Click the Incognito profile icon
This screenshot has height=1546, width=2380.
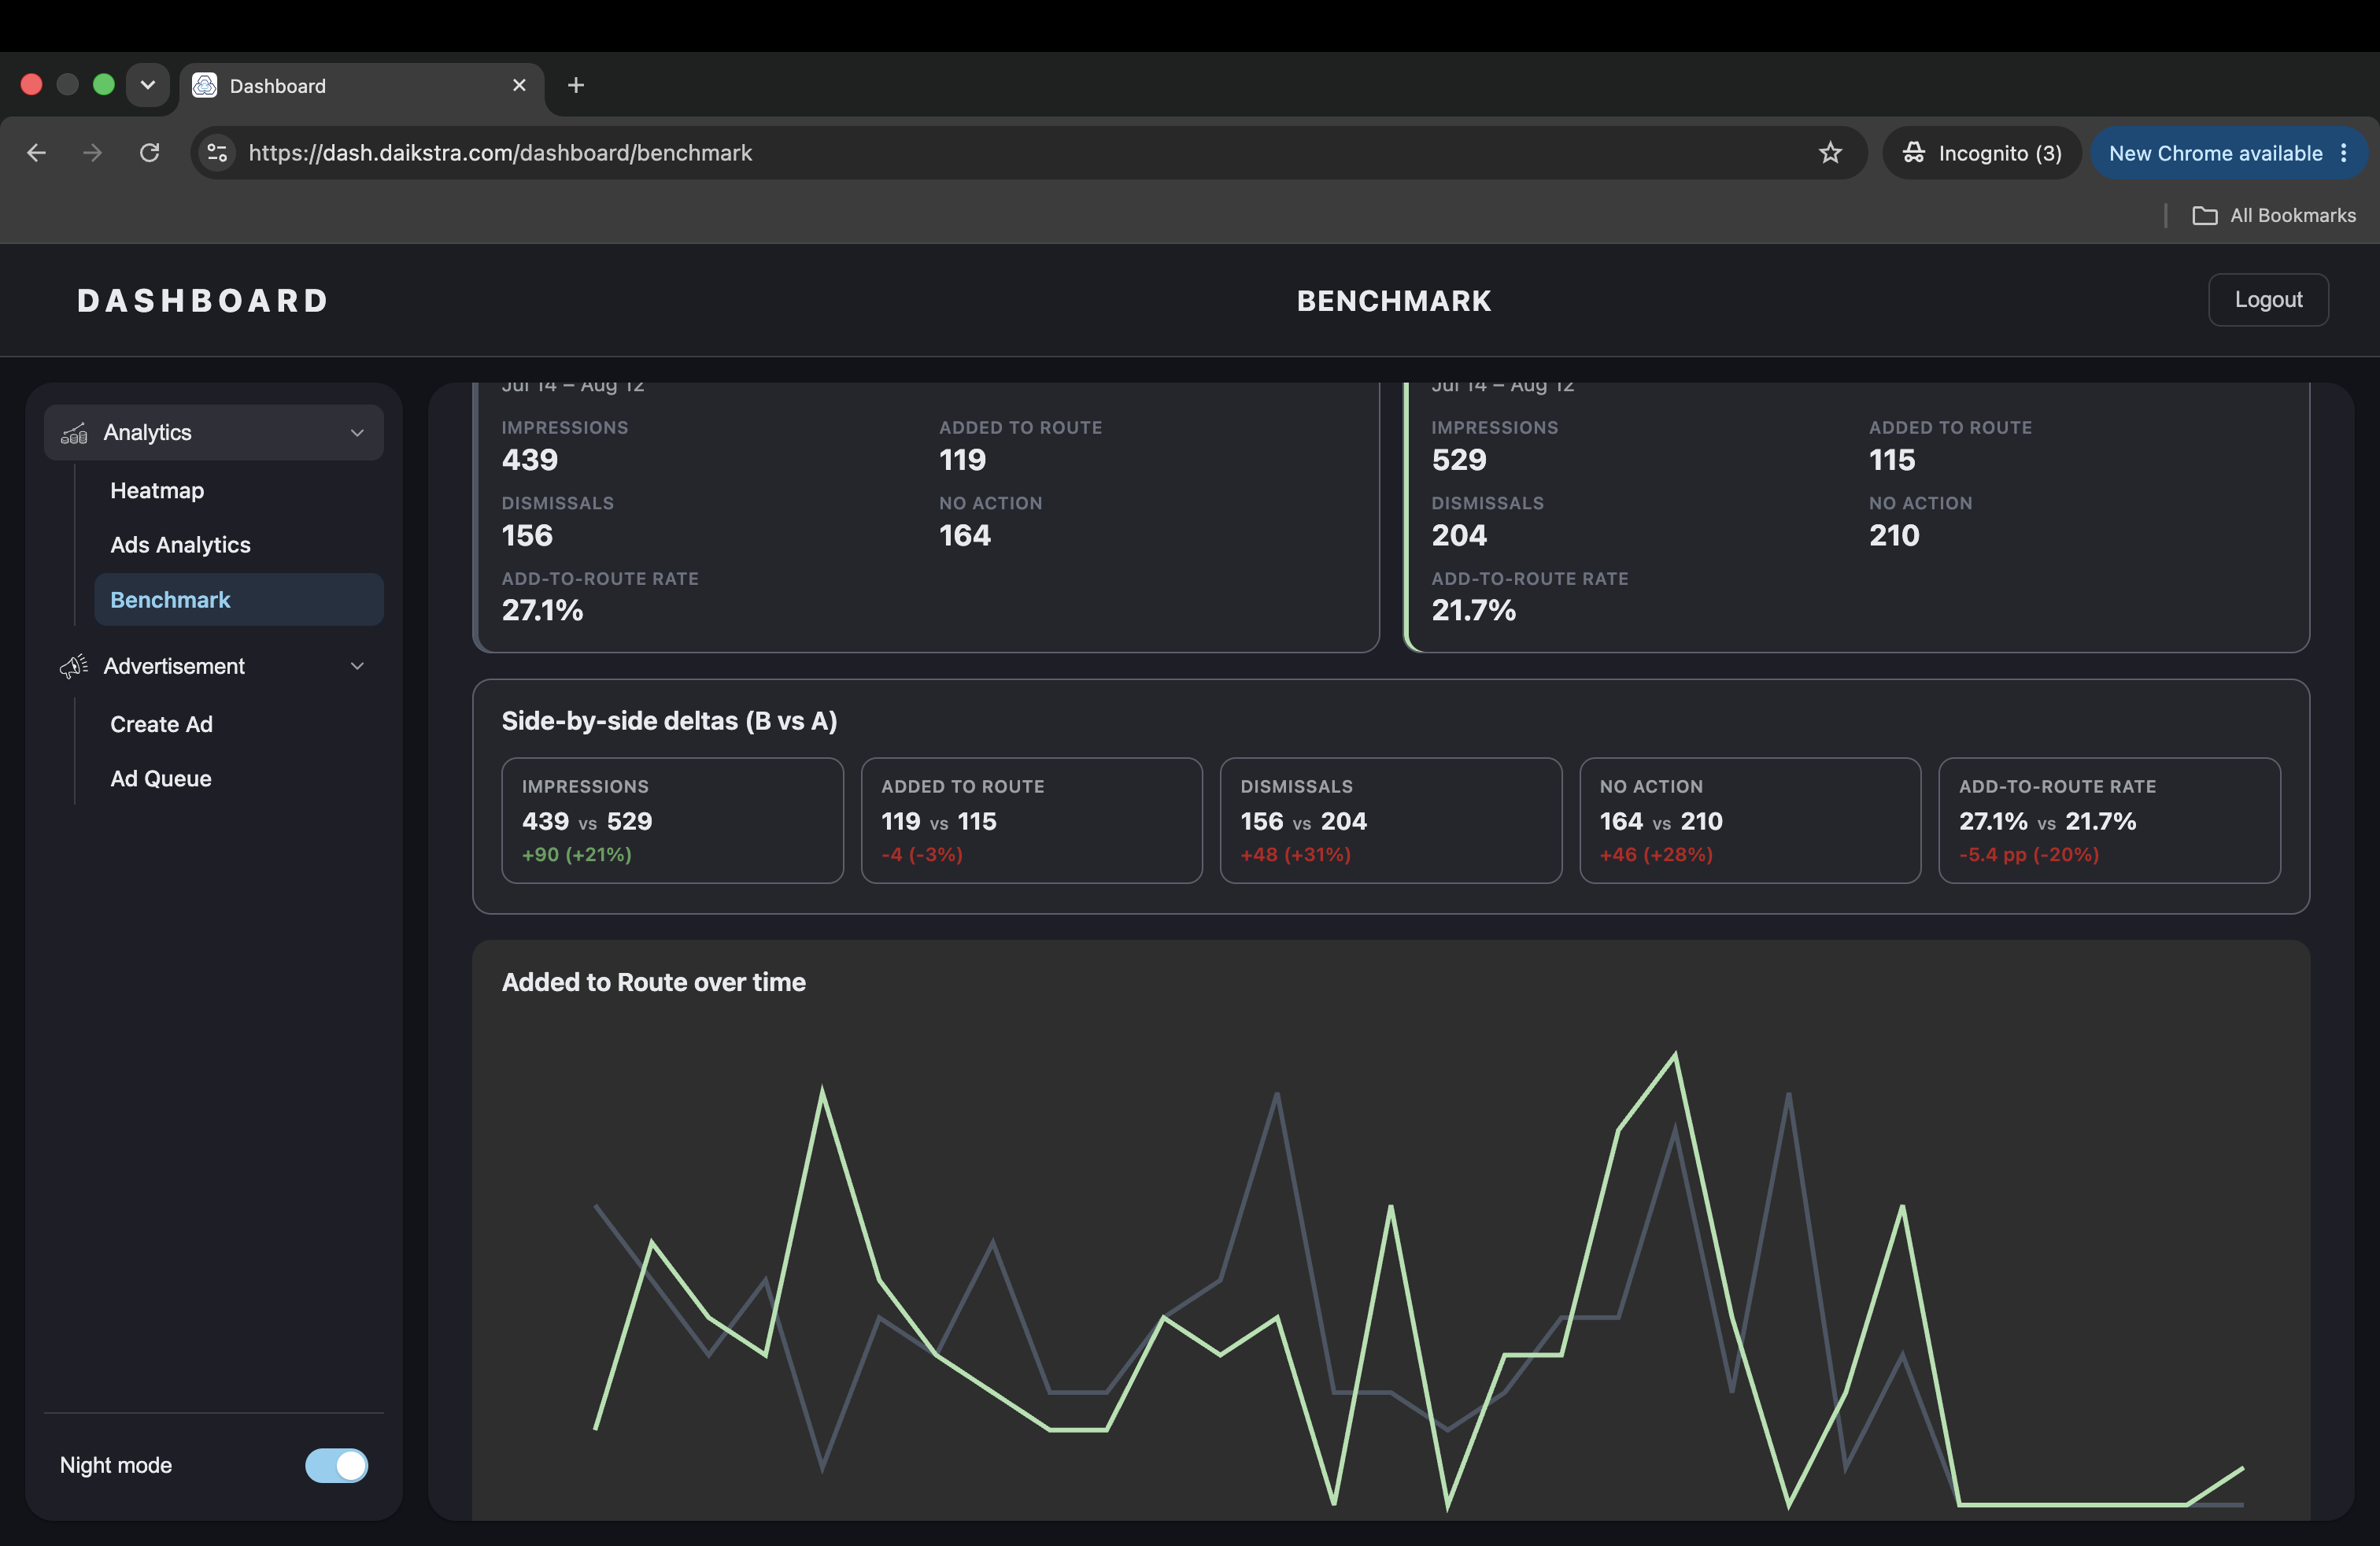point(1914,153)
